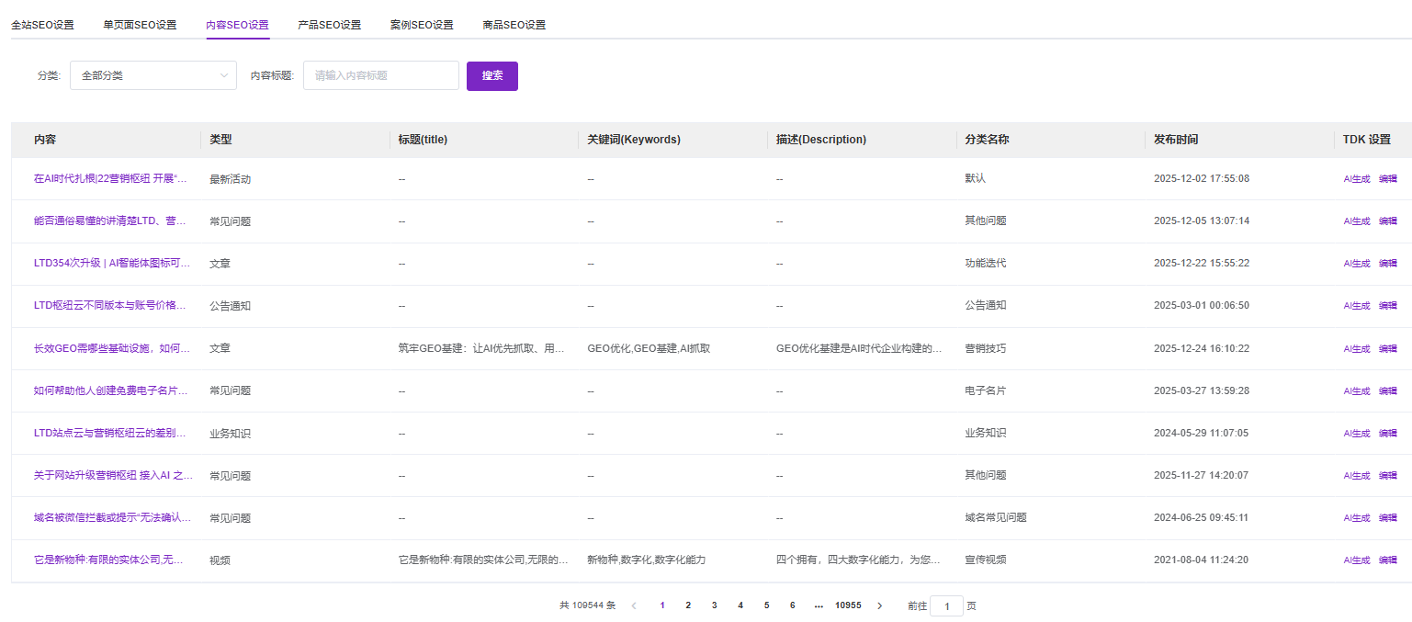Click 编辑 for the 宣传视频 row

(x=1387, y=560)
